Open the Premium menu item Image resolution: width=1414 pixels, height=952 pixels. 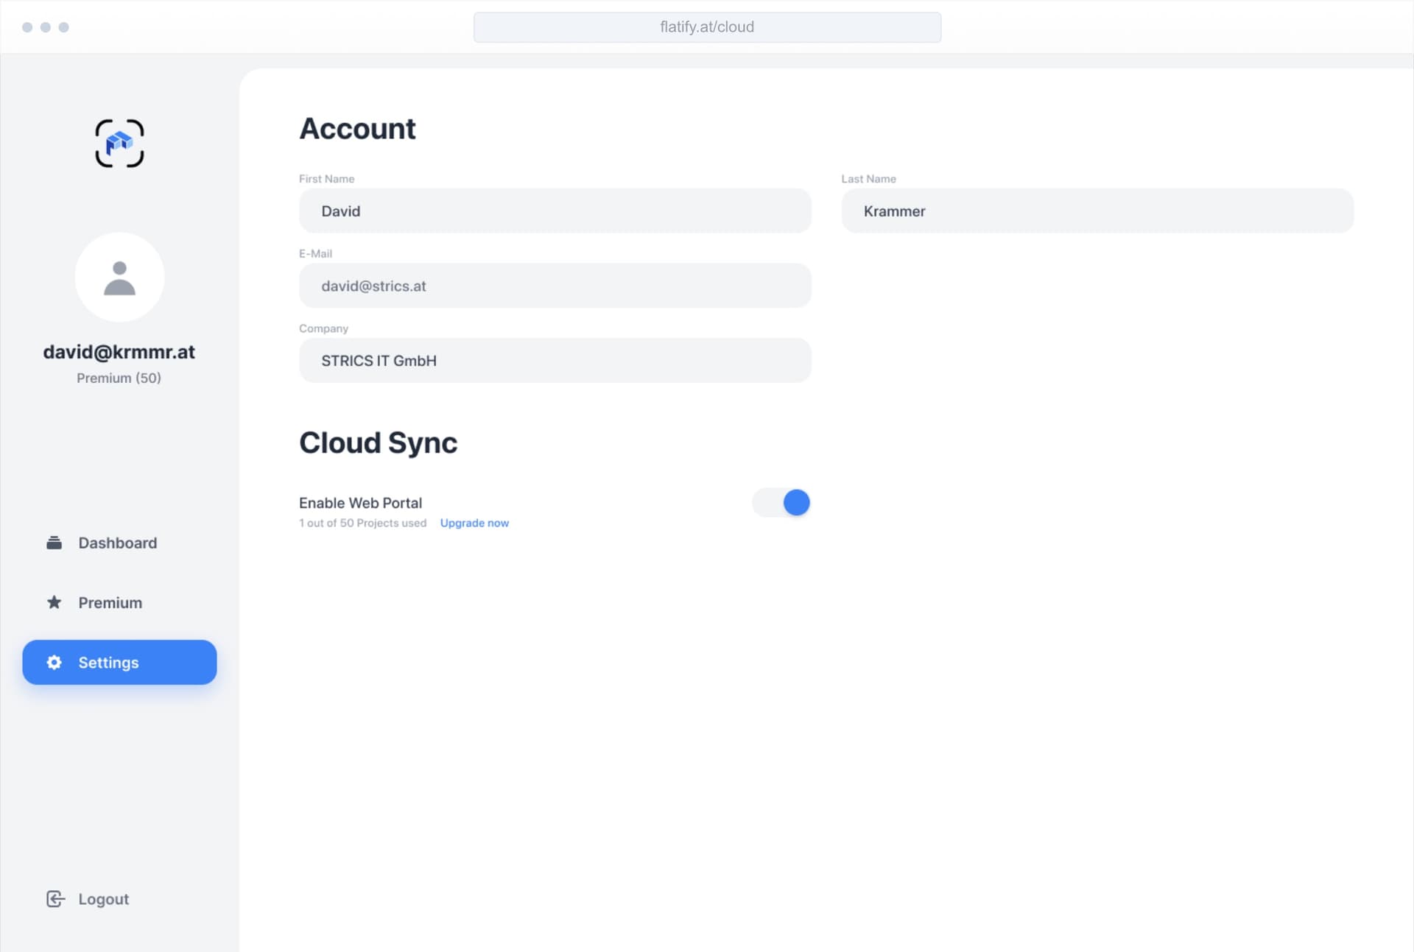[x=110, y=602]
